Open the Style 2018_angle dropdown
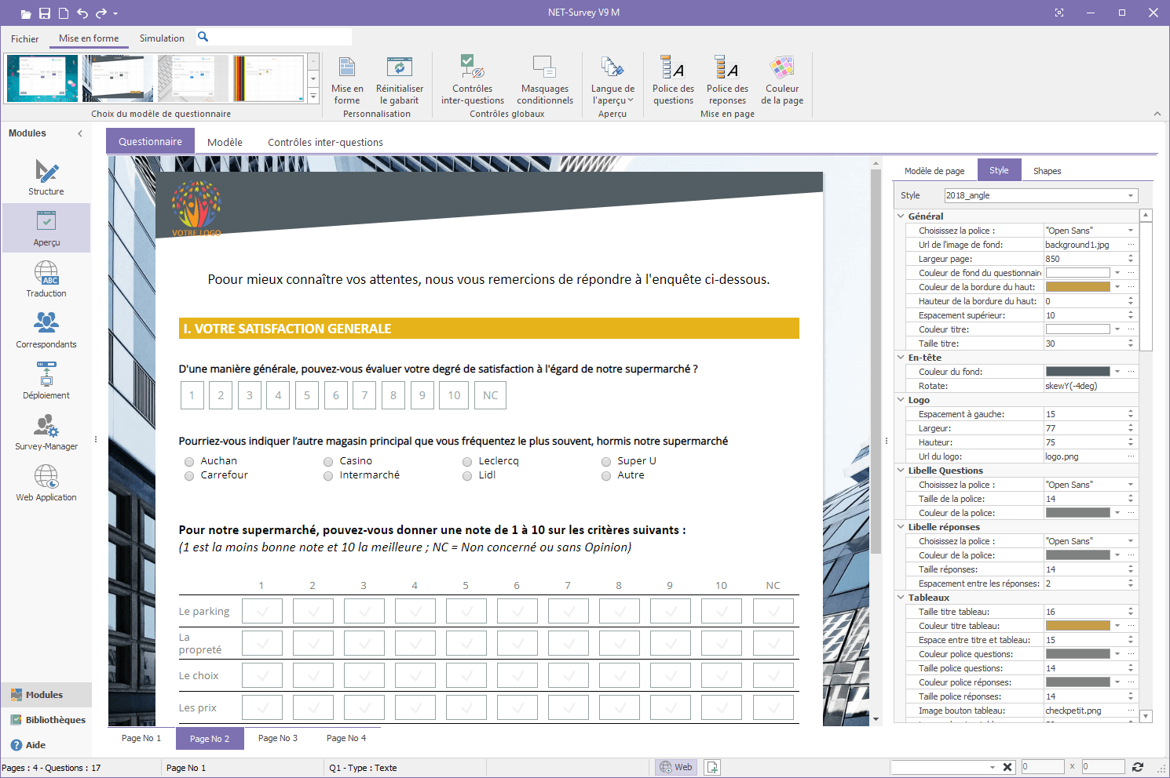Image resolution: width=1170 pixels, height=778 pixels. 1040,195
